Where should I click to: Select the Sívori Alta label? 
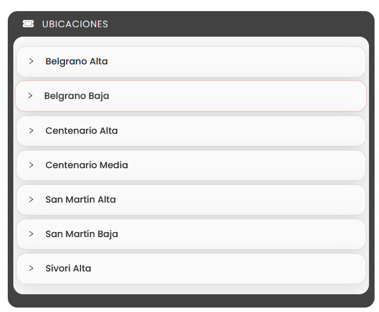click(68, 268)
